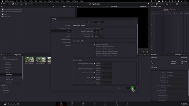The height and width of the screenshot is (106, 189).
Task: Click the media pool search icon
Action: 140,55
